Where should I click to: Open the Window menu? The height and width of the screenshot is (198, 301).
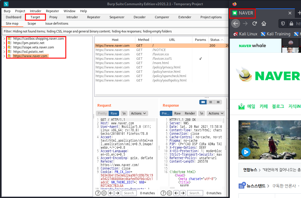tap(69, 11)
